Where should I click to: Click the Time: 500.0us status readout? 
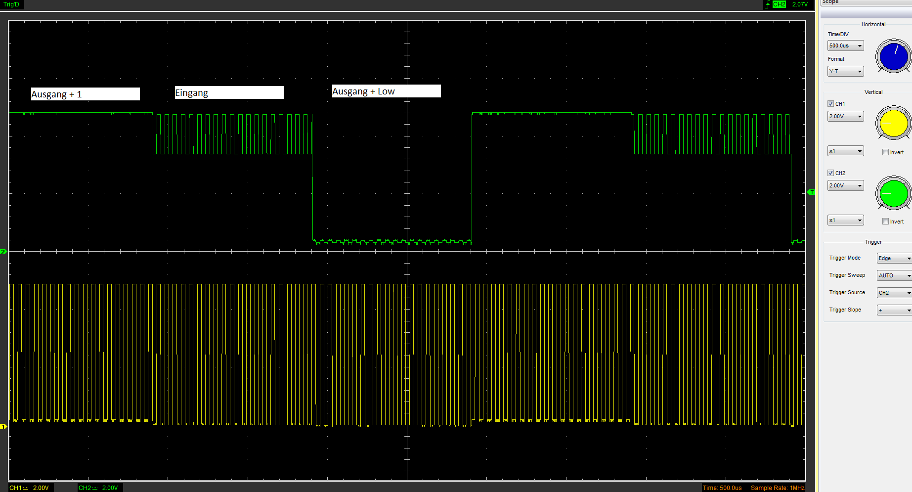pos(722,488)
